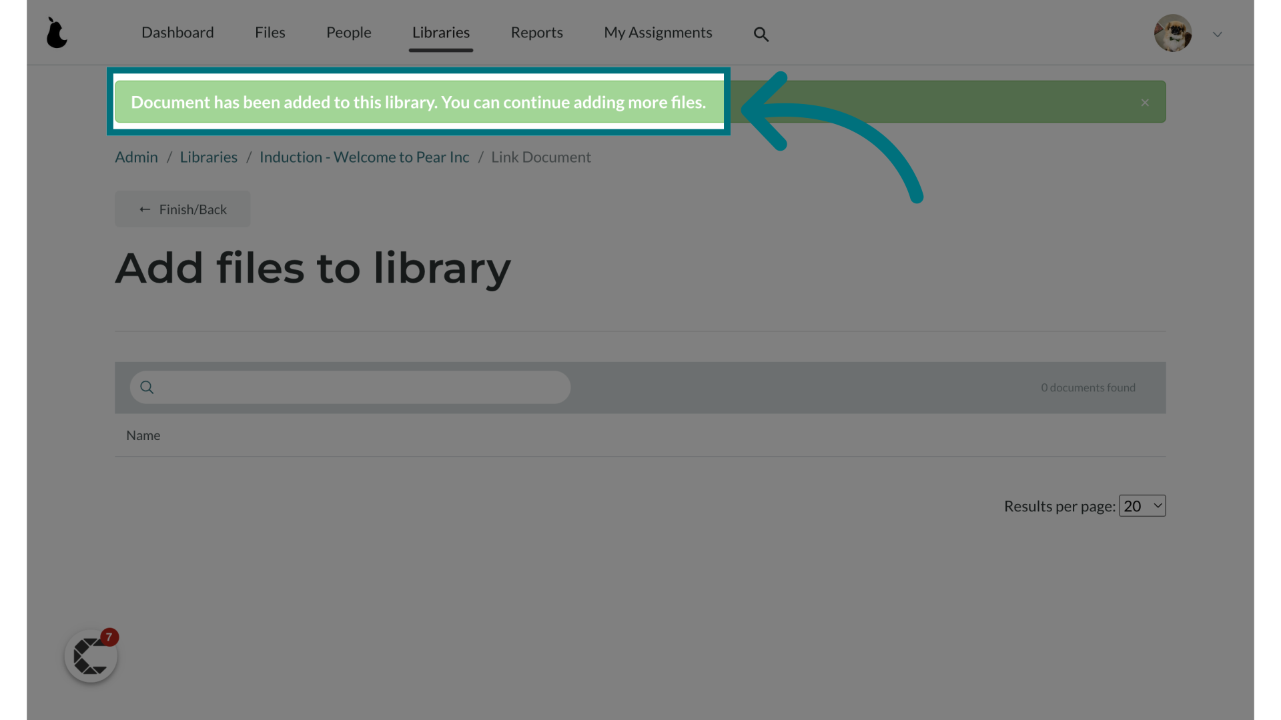Screen dimensions: 1281x720
Task: Open the Reports section
Action: [537, 32]
